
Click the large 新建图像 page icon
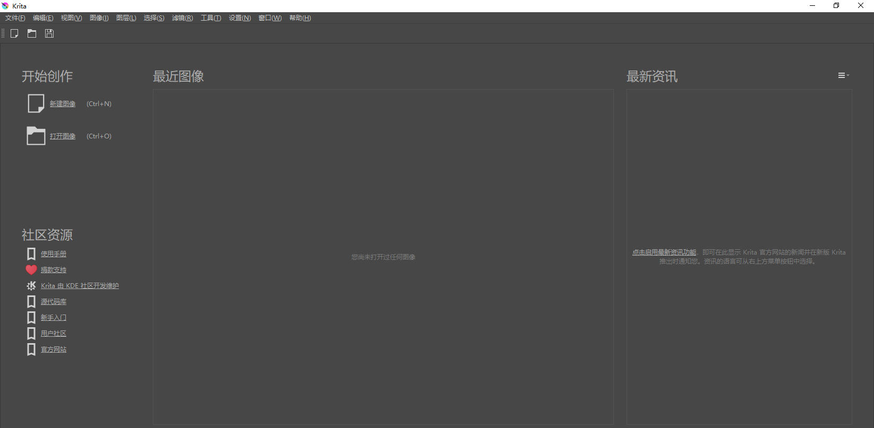pos(36,103)
